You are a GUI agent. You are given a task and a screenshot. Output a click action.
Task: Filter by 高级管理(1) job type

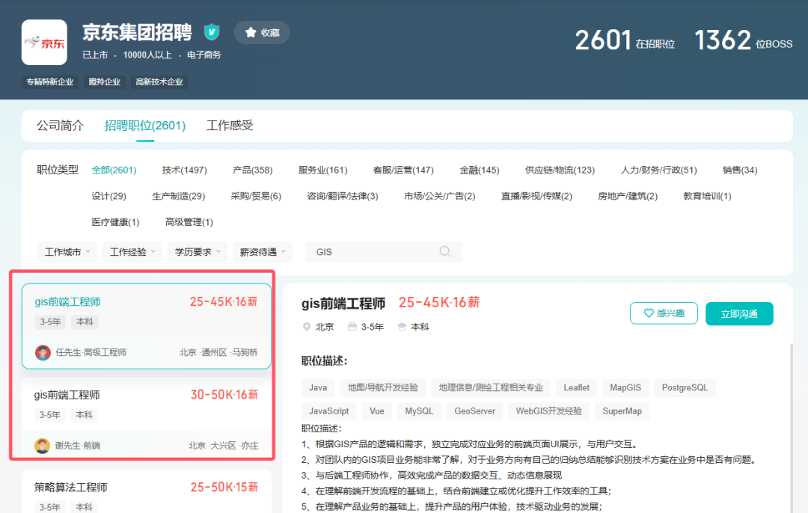[189, 222]
